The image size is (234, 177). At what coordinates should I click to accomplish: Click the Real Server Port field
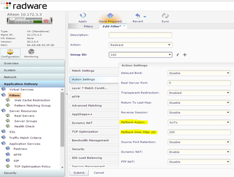point(199,83)
